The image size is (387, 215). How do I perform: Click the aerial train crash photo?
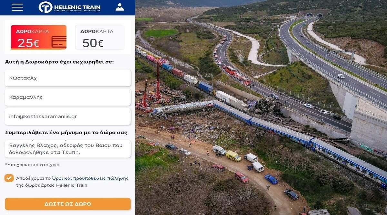[261, 107]
